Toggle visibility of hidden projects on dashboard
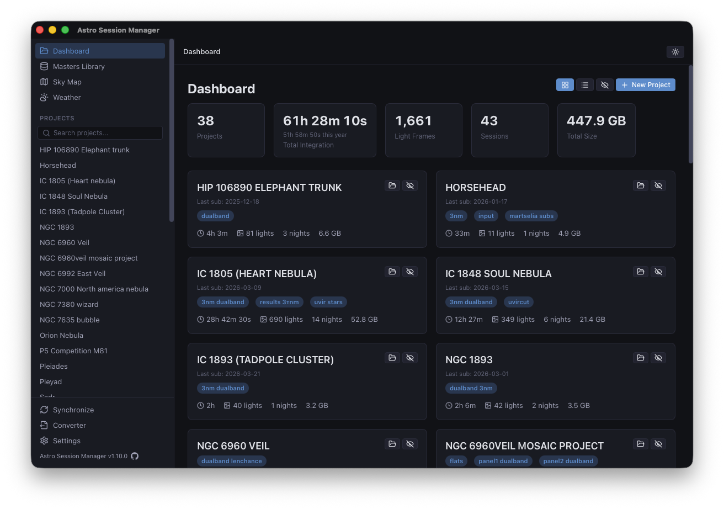 (x=604, y=84)
